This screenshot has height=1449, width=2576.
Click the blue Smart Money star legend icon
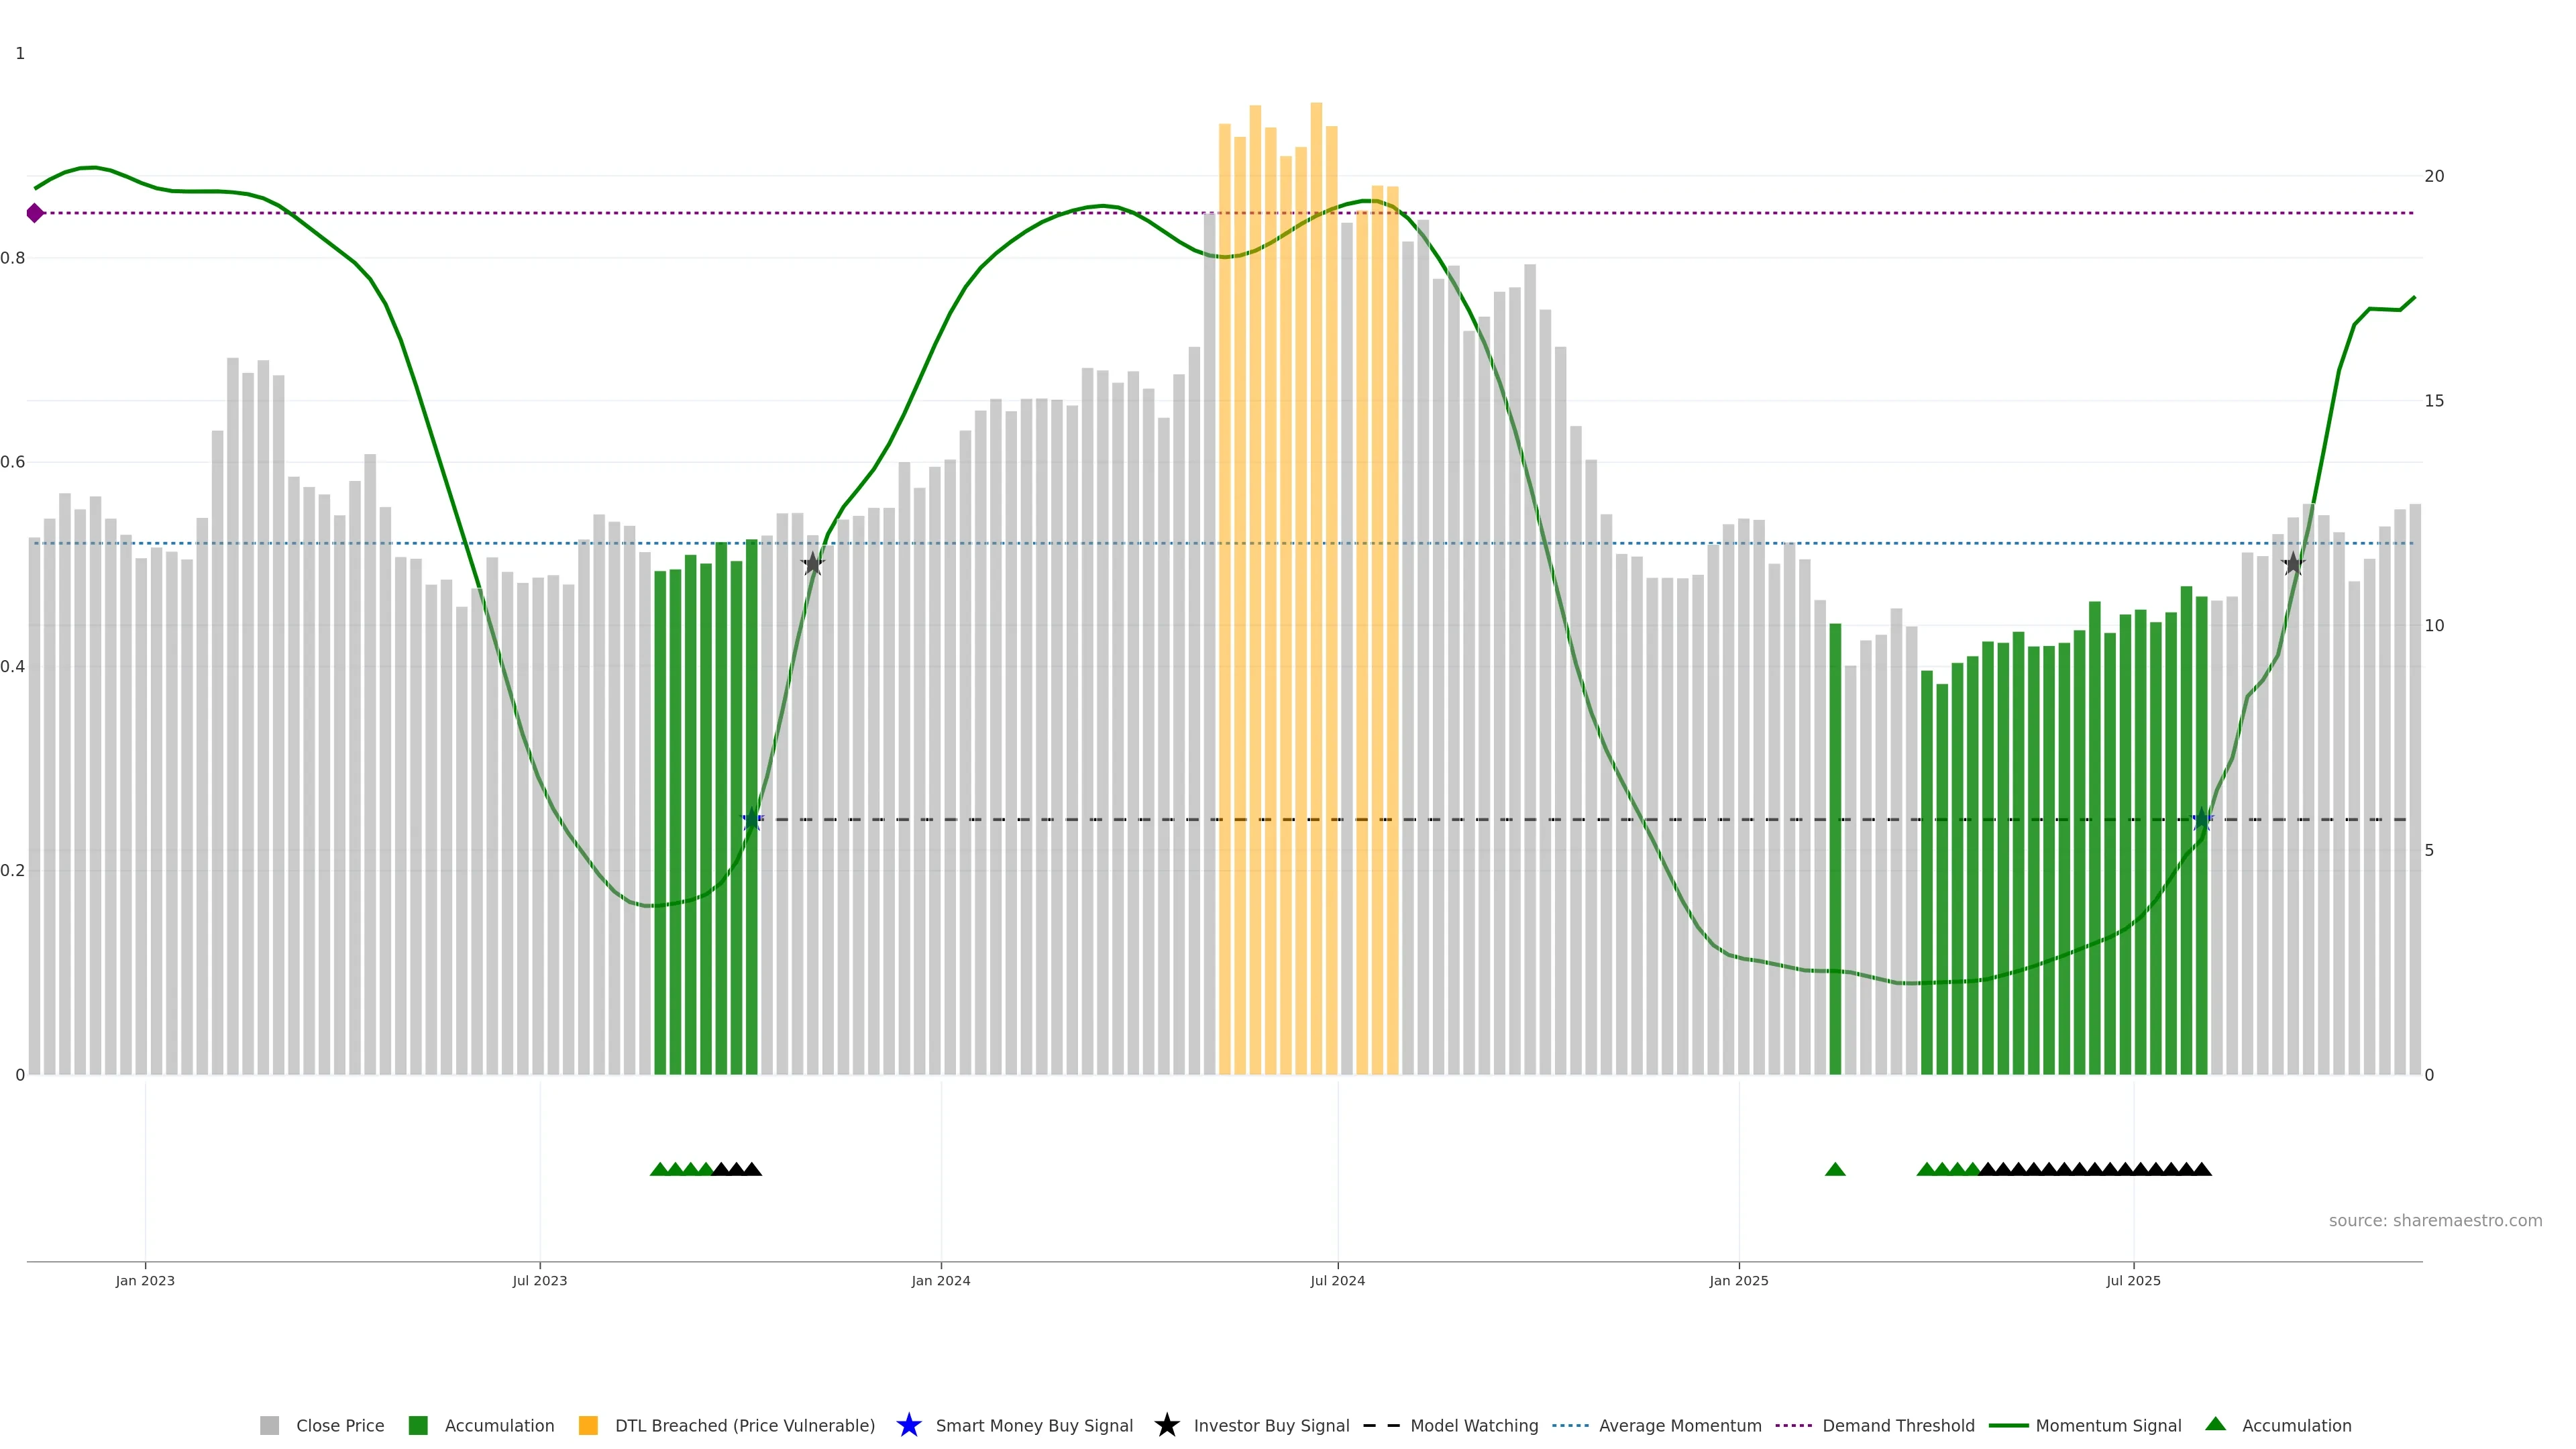(908, 1425)
